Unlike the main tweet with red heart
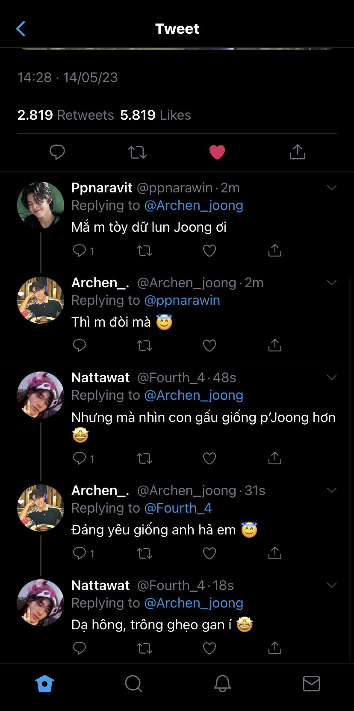This screenshot has width=354, height=711. (217, 152)
